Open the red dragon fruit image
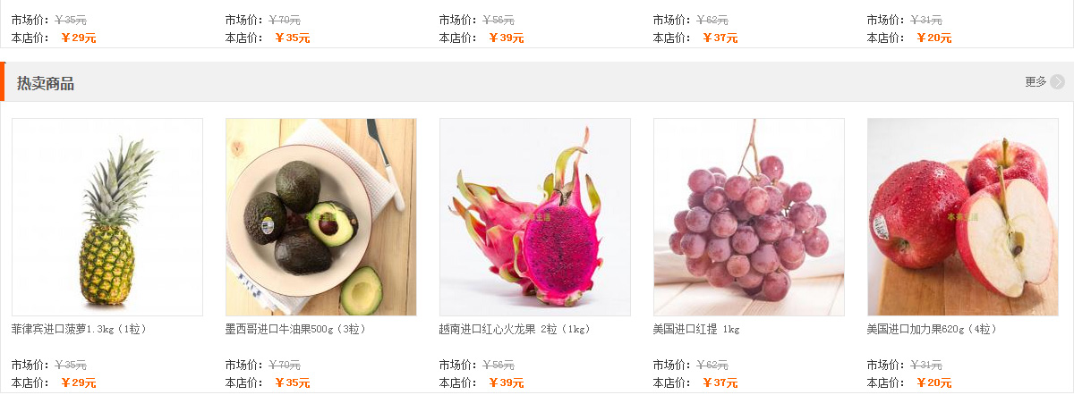The width and height of the screenshot is (1074, 395). tap(535, 217)
